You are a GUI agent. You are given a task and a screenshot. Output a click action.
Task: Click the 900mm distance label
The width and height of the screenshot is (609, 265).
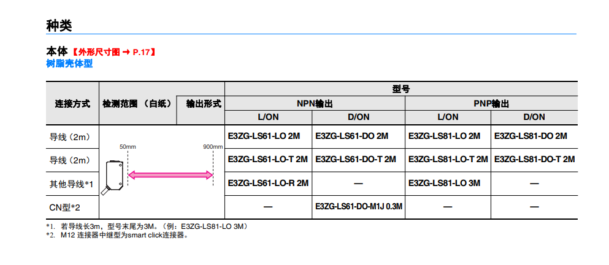(212, 147)
